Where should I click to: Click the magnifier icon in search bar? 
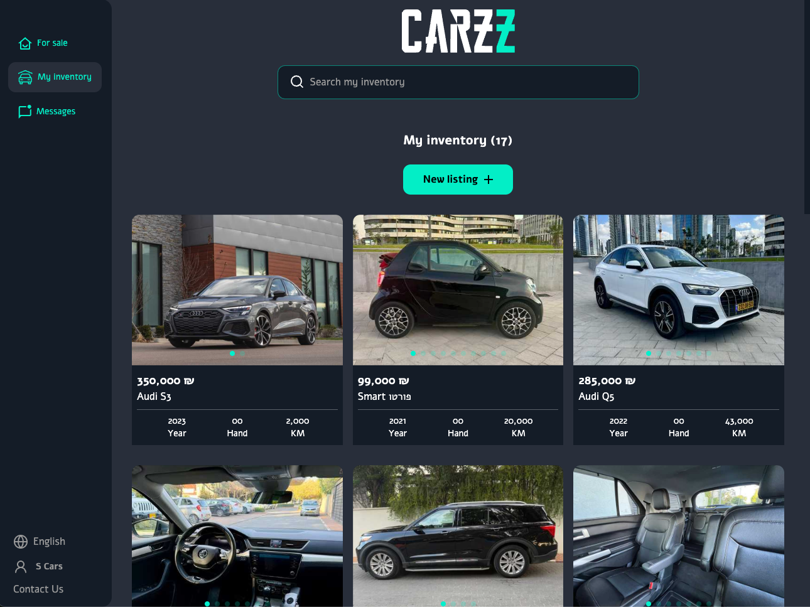[297, 82]
